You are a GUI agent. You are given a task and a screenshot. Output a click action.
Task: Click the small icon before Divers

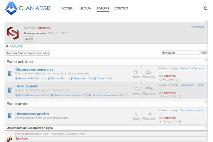(95, 79)
